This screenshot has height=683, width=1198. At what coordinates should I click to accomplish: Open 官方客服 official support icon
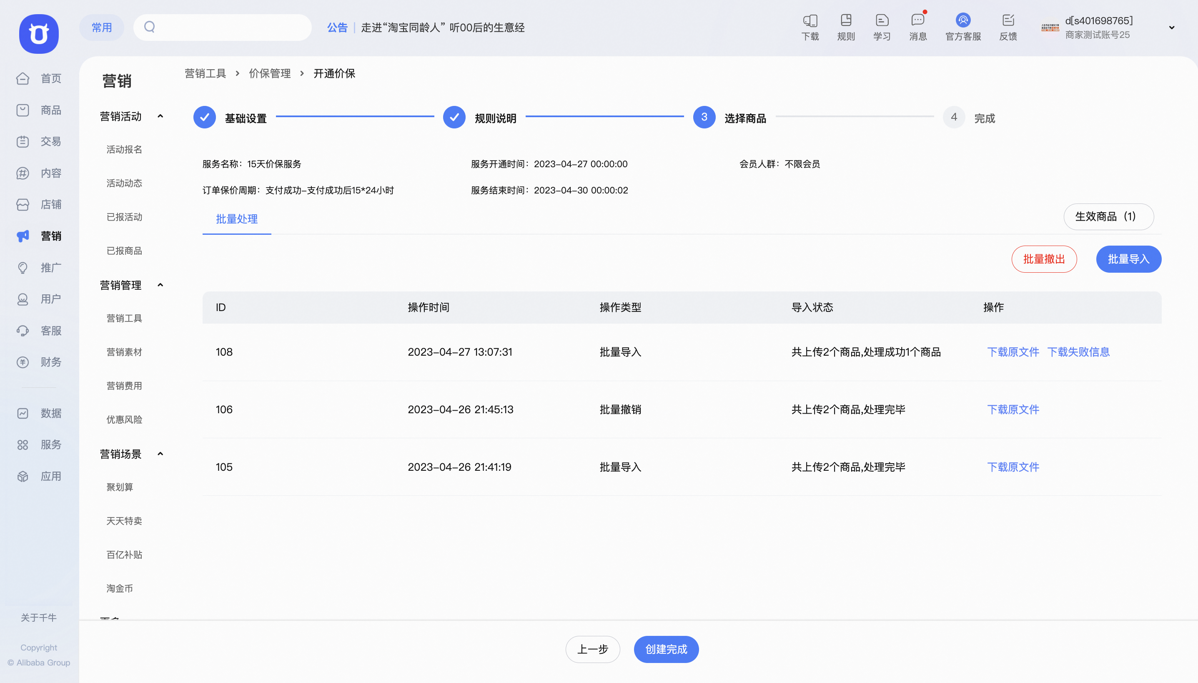[963, 20]
